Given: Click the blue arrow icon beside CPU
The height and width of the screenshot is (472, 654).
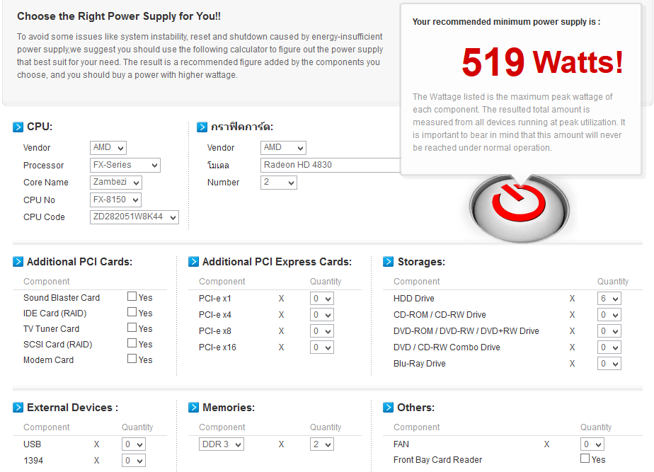Looking at the screenshot, I should point(18,127).
